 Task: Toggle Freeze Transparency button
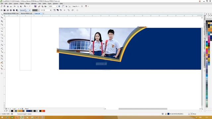(x=65, y=10)
